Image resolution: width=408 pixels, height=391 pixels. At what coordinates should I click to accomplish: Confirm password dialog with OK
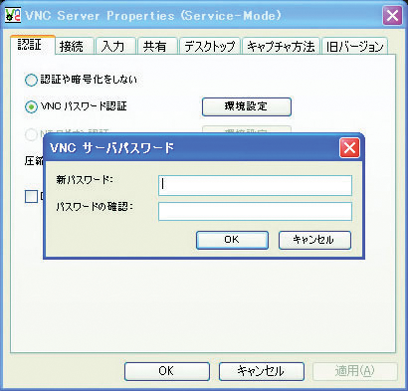click(232, 240)
